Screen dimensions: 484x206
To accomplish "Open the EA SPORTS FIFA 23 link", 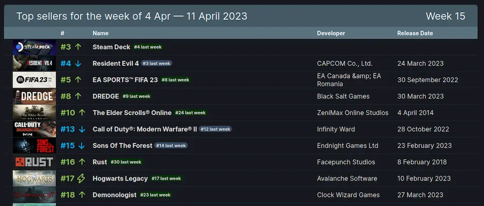I will 125,80.
